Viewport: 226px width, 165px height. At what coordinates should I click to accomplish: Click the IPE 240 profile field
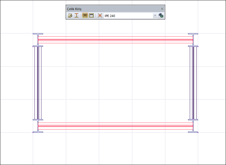[x=128, y=16]
